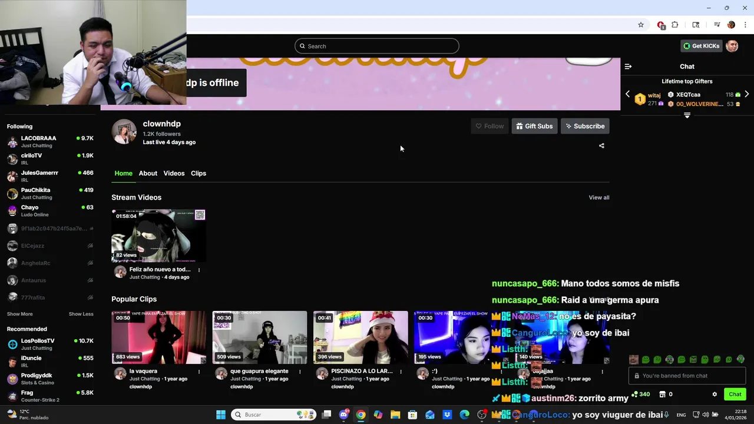Play the PISCINAZO A LO LAR clip thumbnail
Screen dimensions: 754x424
coord(360,337)
